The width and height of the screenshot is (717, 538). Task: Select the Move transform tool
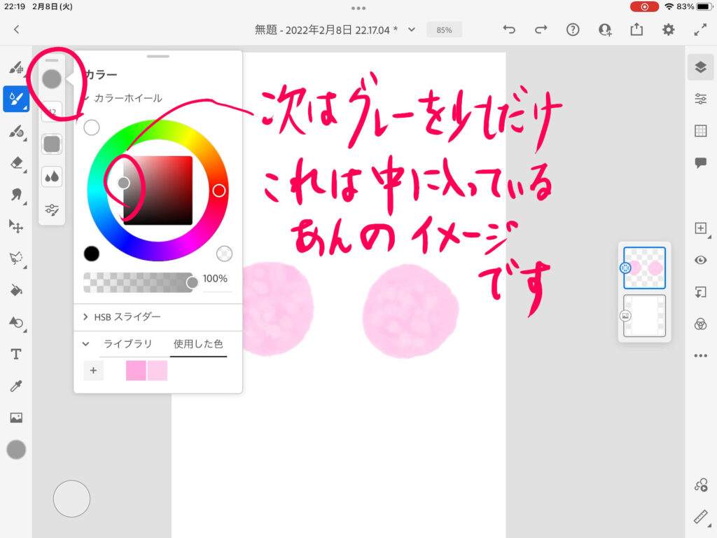15,226
